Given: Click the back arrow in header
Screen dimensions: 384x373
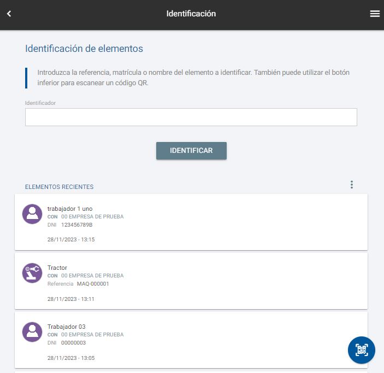Looking at the screenshot, I should click(9, 14).
